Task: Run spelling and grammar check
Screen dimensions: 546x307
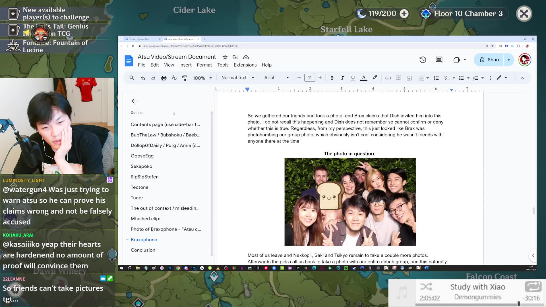Action: pos(174,78)
